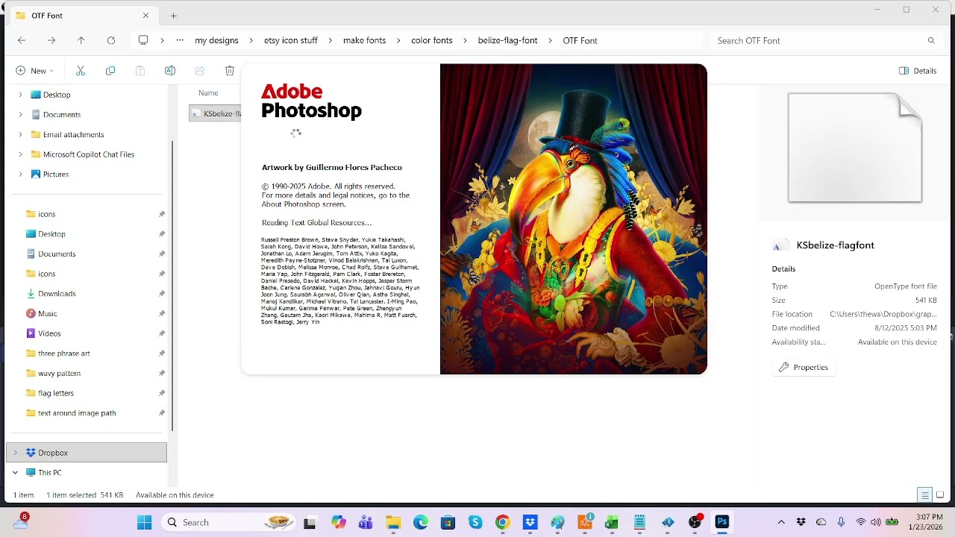
Task: Expand the Email attachments tree node
Action: pos(20,134)
